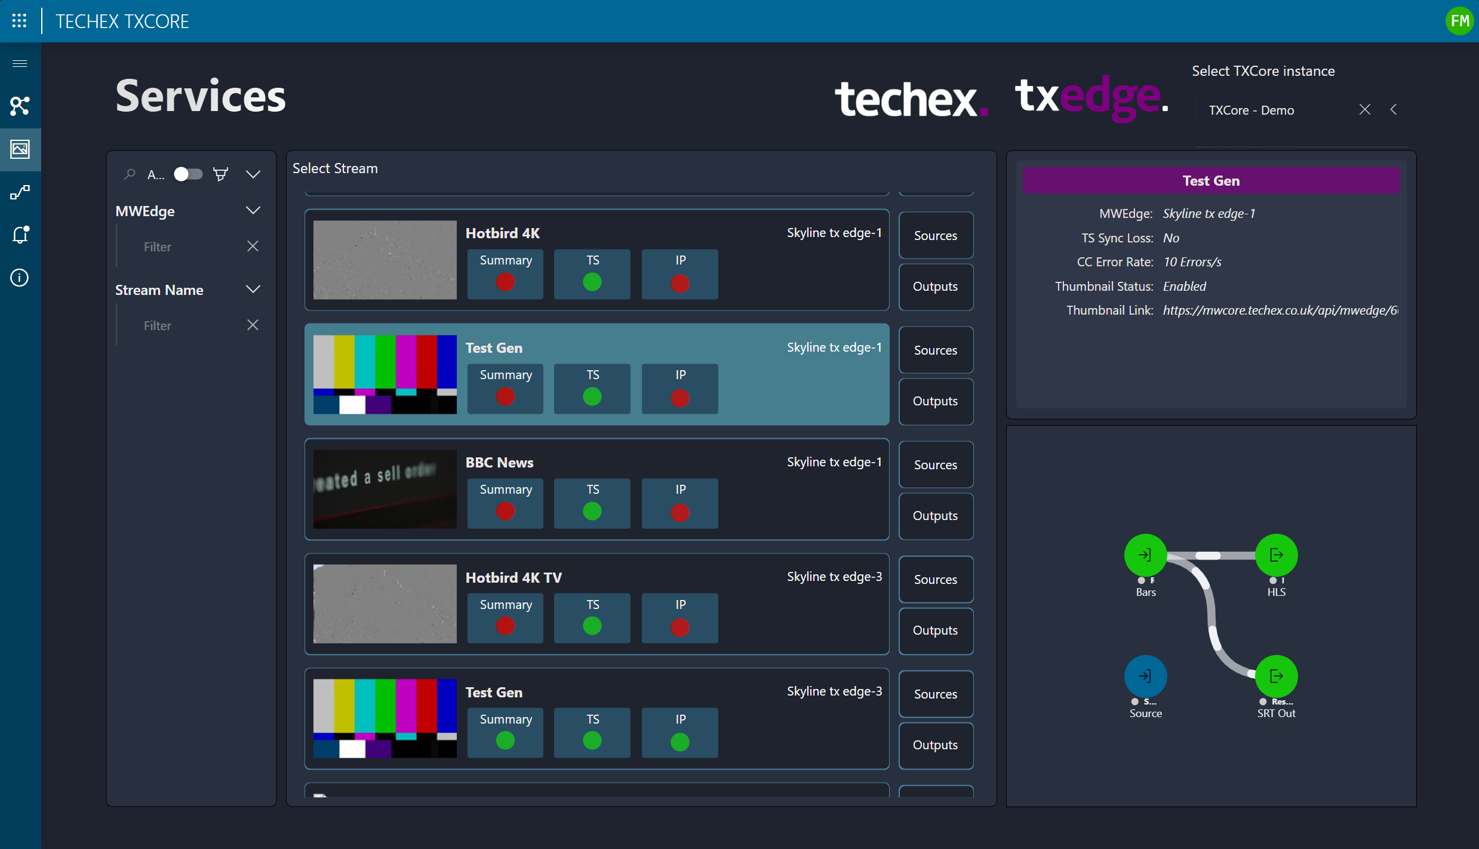The image size is (1479, 849).
Task: Click Test Gen edge-1 TS tile
Action: click(x=592, y=389)
